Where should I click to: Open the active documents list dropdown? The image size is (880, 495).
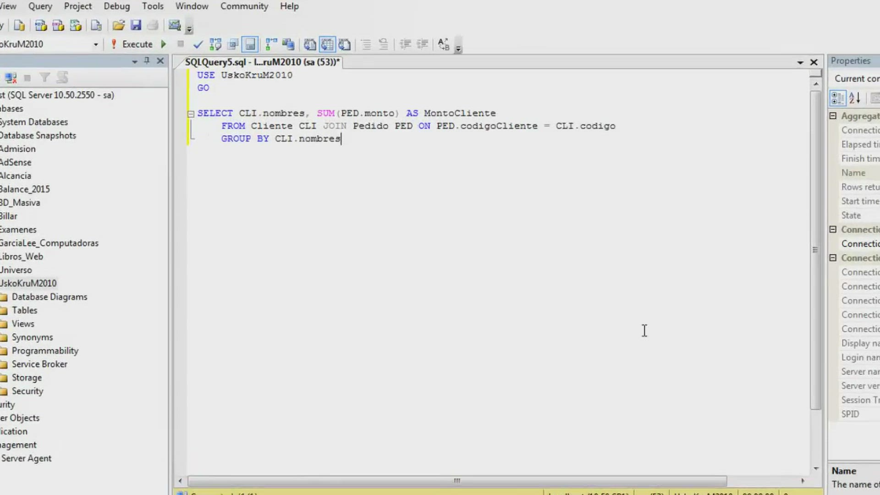(x=800, y=62)
